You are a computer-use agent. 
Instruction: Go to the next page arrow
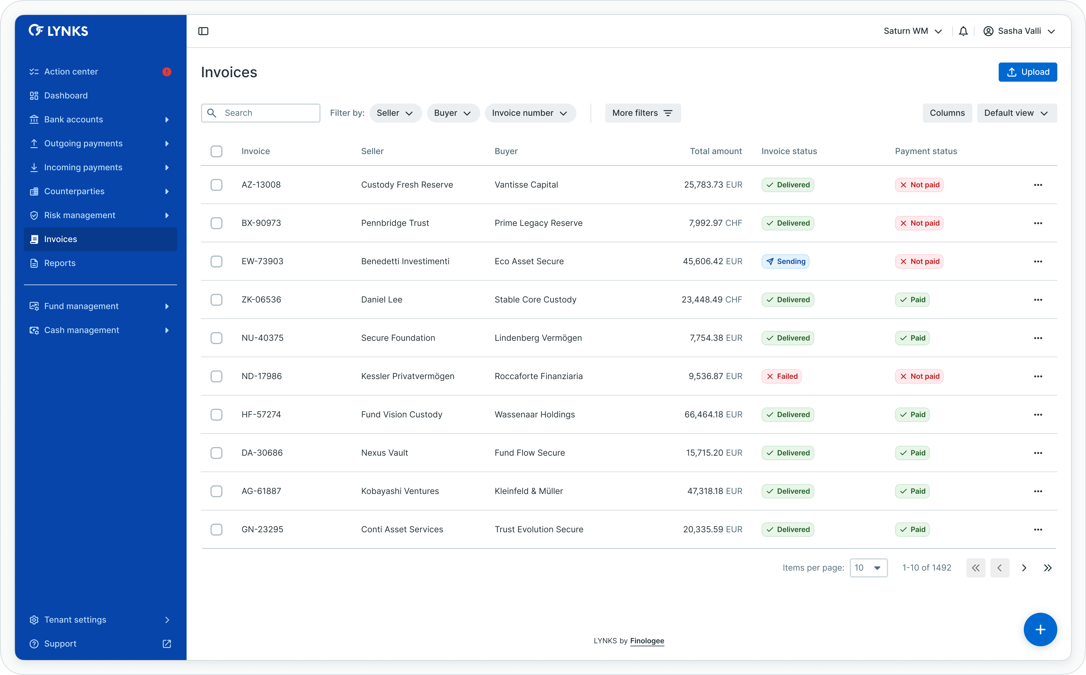pyautogui.click(x=1024, y=568)
